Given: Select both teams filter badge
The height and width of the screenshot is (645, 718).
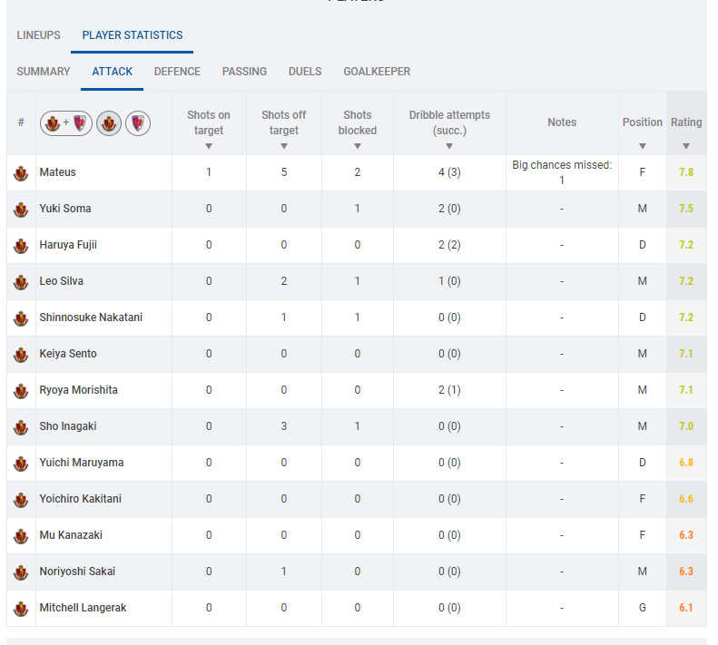Looking at the screenshot, I should point(66,123).
